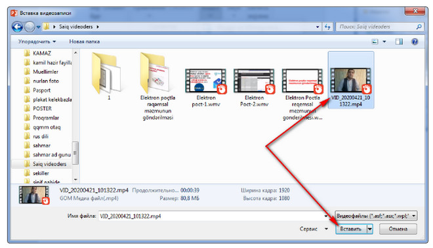Click the Вставить button
Image resolution: width=433 pixels, height=248 pixels.
[x=351, y=229]
